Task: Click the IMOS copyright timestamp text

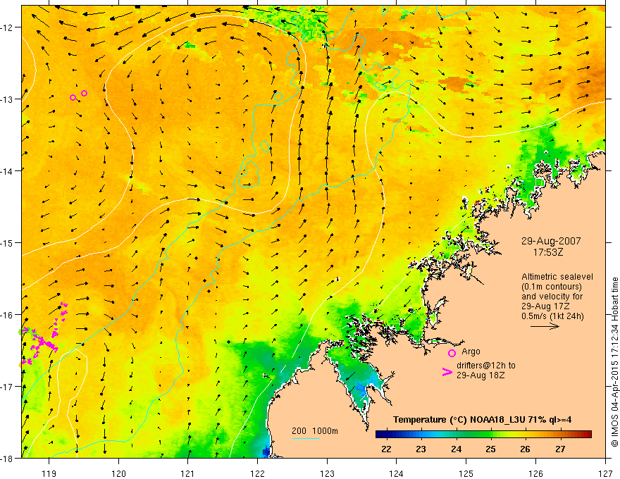Action: coord(614,362)
